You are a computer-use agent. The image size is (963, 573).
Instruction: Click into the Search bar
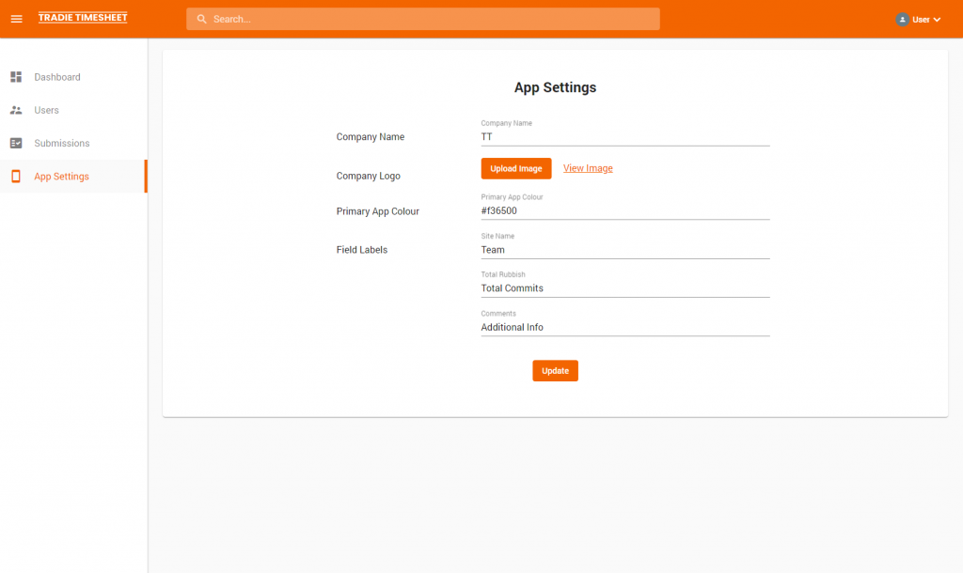(422, 18)
